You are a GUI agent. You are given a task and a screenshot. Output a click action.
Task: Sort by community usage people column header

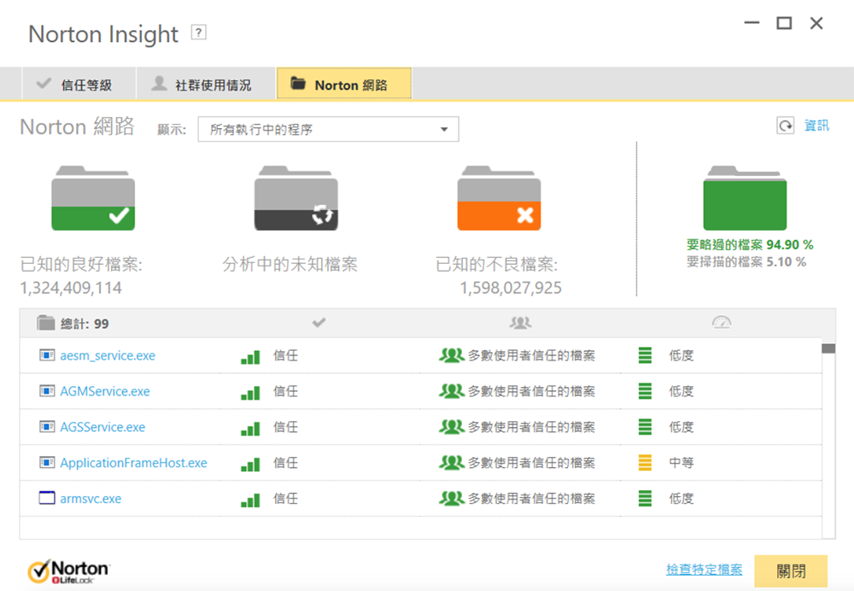(521, 323)
